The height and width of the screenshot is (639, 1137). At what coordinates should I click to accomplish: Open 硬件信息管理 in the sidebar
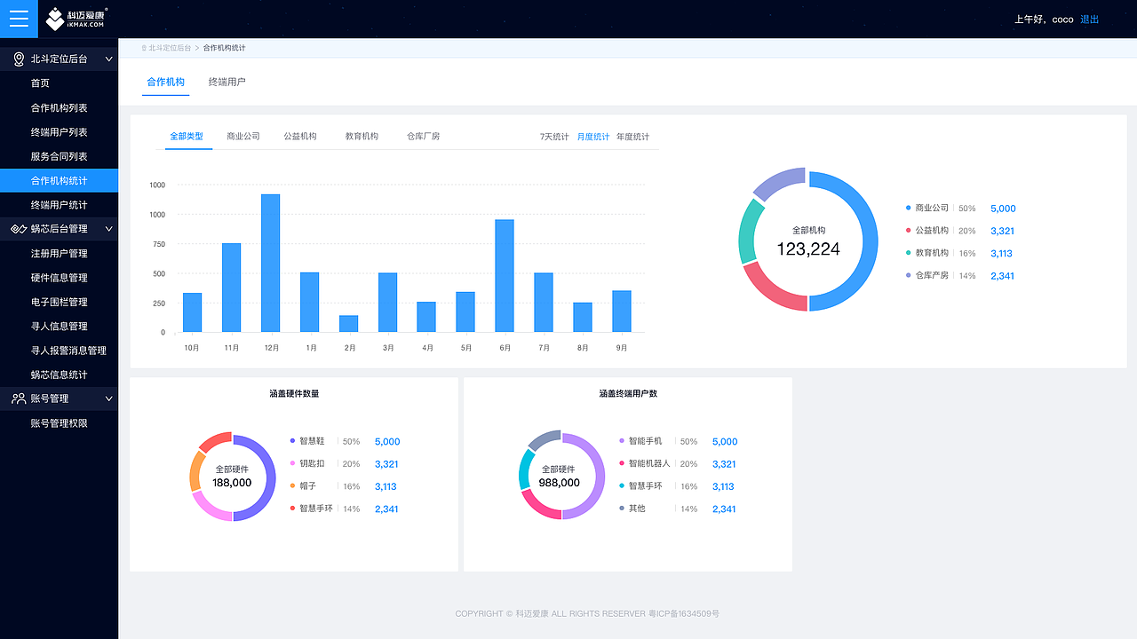pyautogui.click(x=59, y=278)
